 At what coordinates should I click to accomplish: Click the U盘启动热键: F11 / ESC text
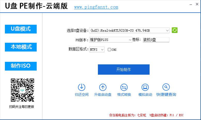coord(167,115)
